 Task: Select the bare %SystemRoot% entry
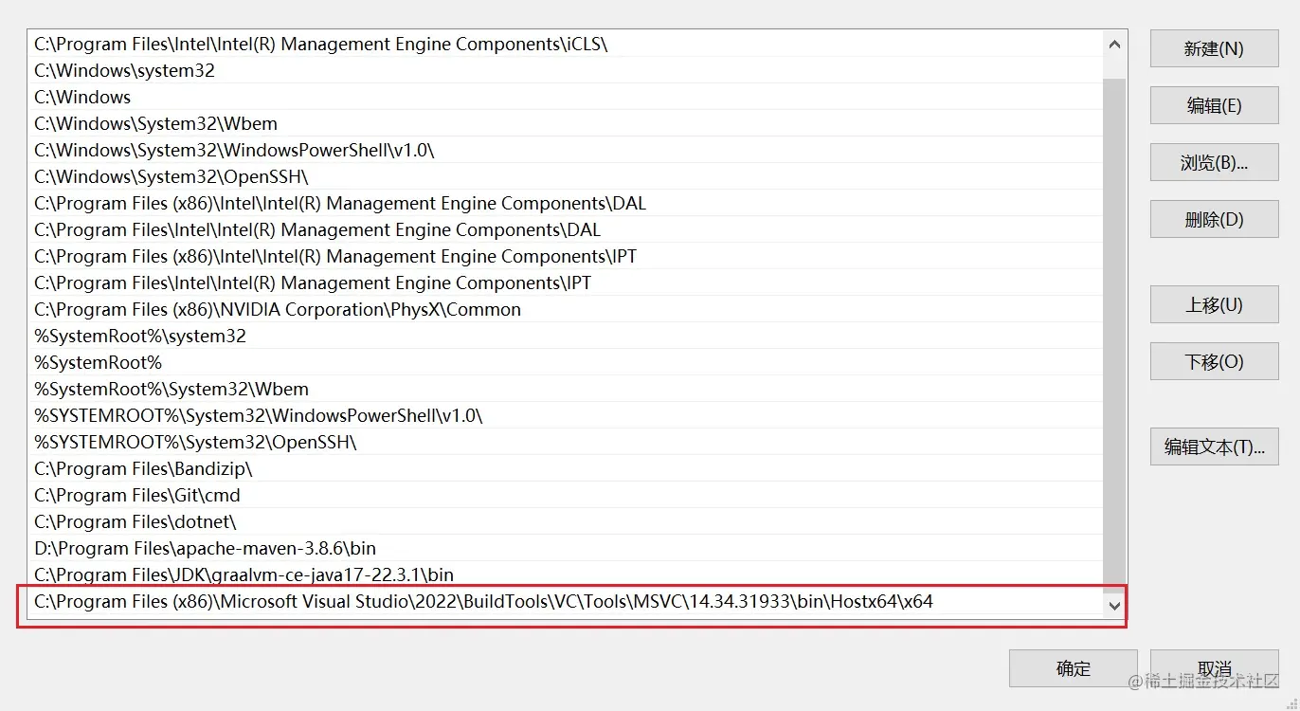click(x=566, y=362)
